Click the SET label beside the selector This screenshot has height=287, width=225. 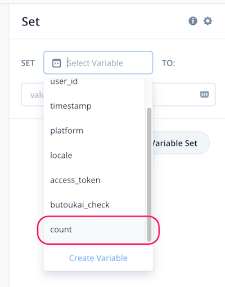28,63
